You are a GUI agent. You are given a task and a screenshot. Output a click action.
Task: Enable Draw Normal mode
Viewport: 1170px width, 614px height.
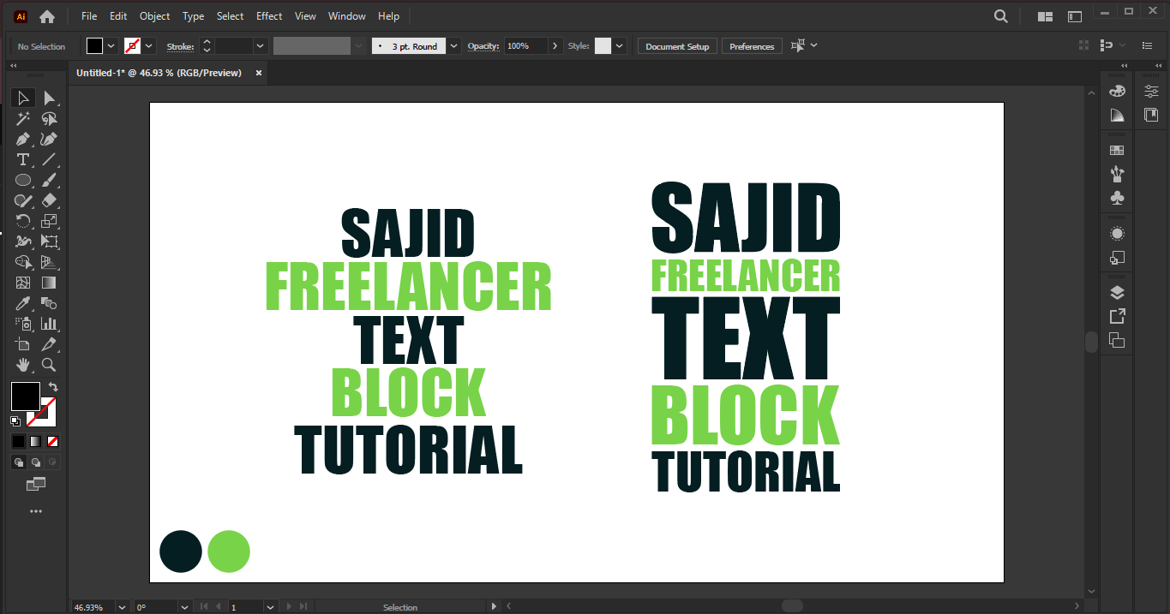coord(18,462)
